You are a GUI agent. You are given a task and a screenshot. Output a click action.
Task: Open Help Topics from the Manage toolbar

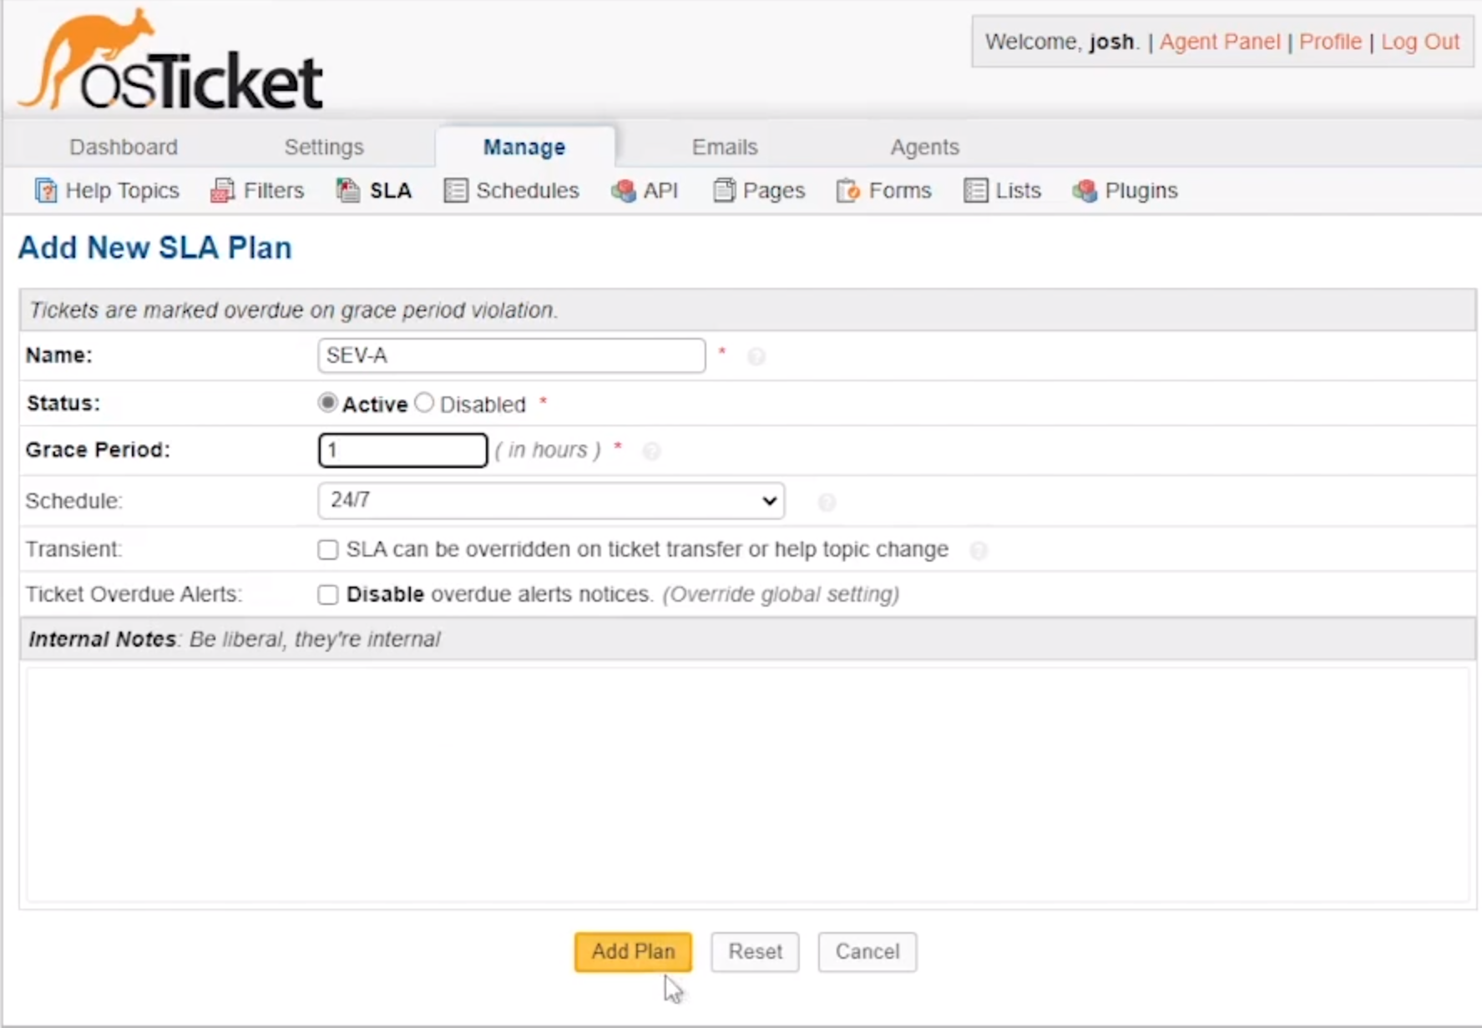point(46,190)
